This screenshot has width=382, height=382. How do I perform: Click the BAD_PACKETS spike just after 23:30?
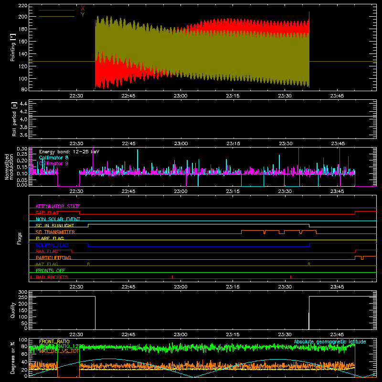pos(291,277)
